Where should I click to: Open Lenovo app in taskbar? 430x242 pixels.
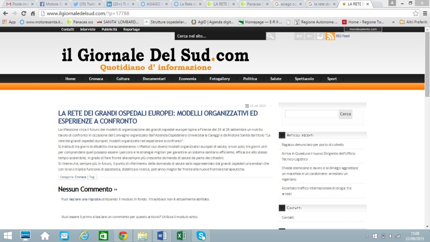(26, 236)
